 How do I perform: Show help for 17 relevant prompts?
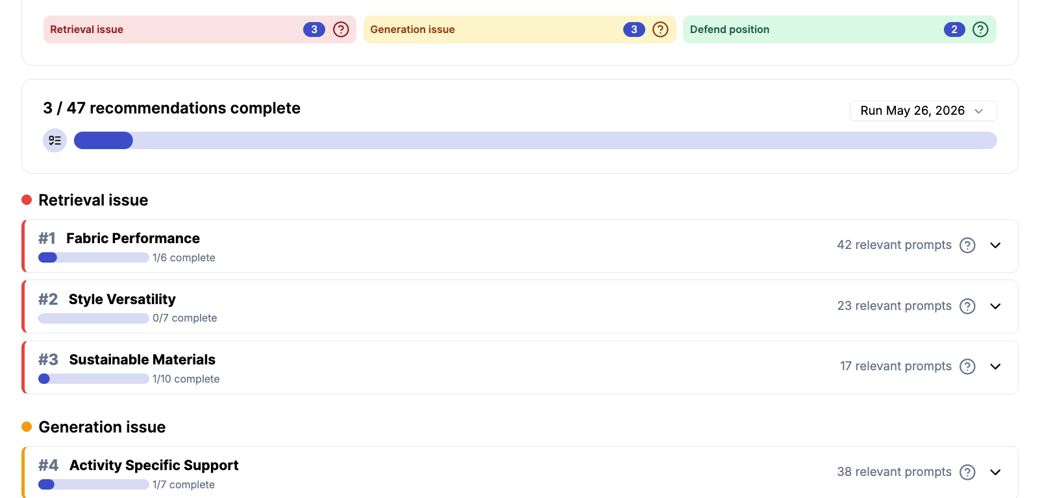tap(967, 366)
